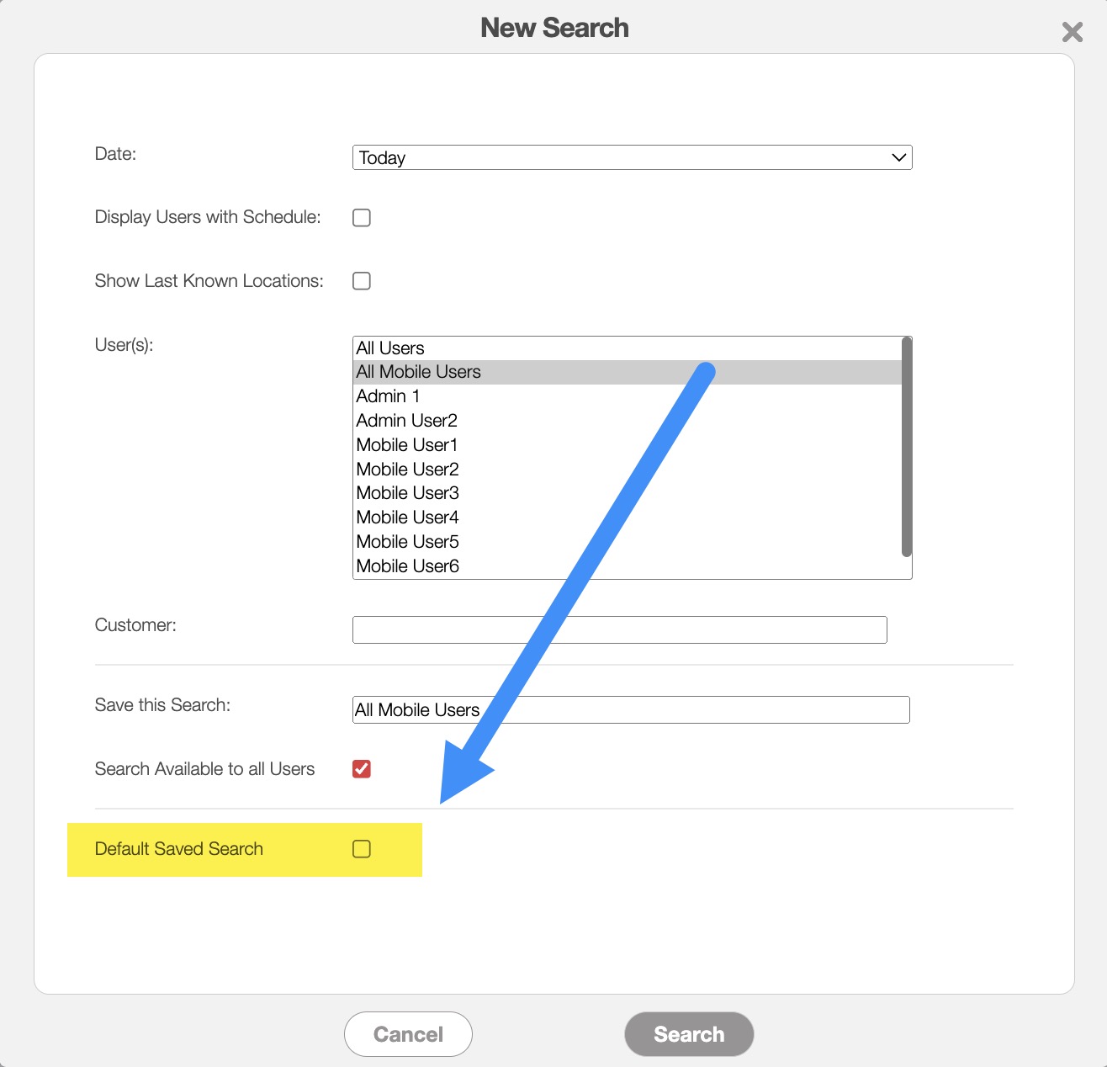This screenshot has height=1067, width=1107.
Task: Select Admin 1 from the users list
Action: pos(388,396)
